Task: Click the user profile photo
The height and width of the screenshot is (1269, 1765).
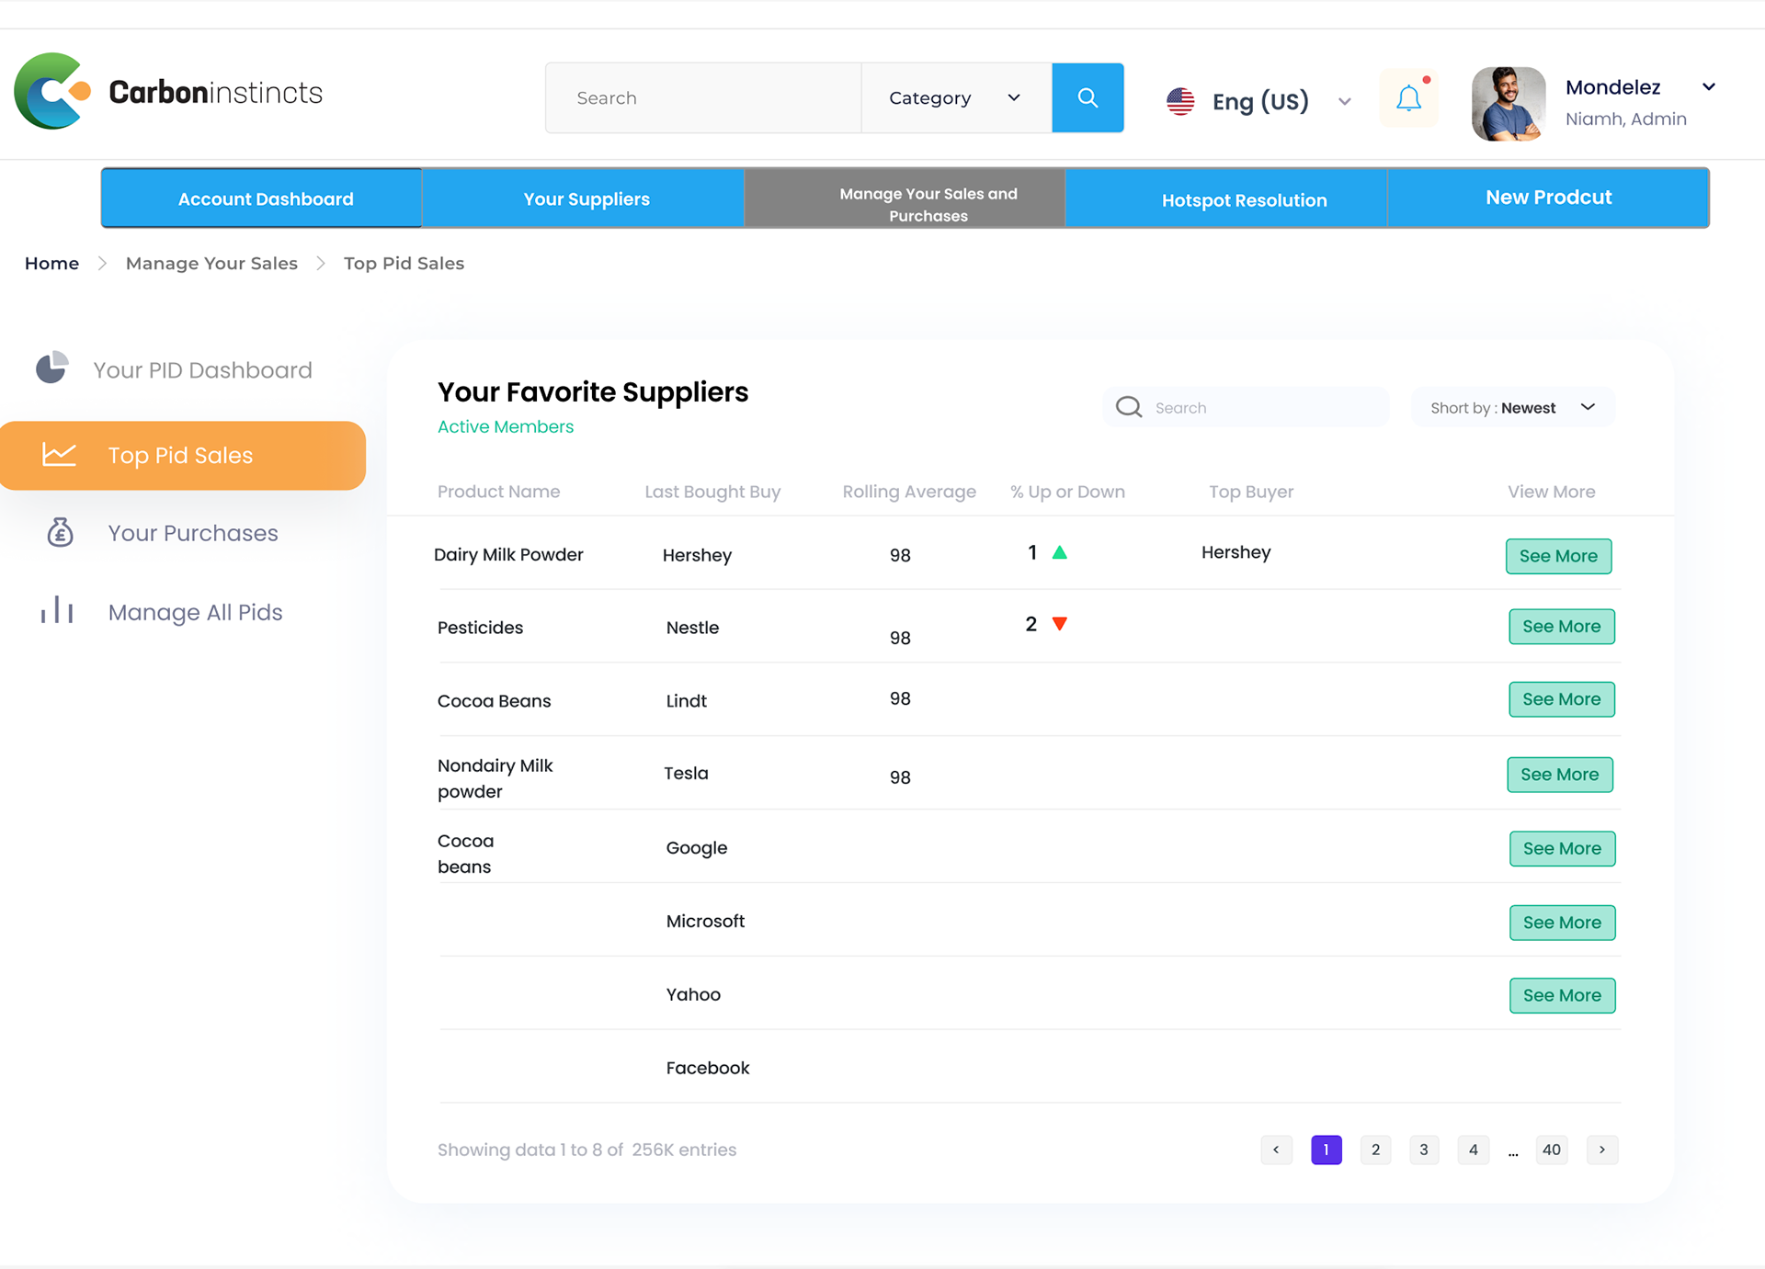Action: tap(1509, 103)
